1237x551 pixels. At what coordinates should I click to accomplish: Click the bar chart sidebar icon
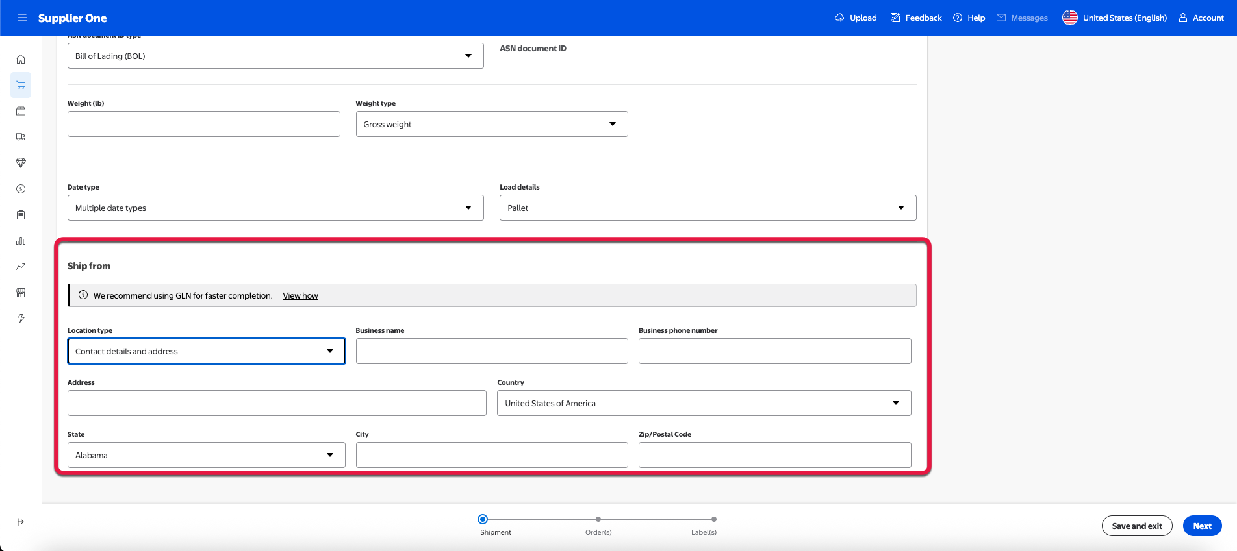(21, 241)
